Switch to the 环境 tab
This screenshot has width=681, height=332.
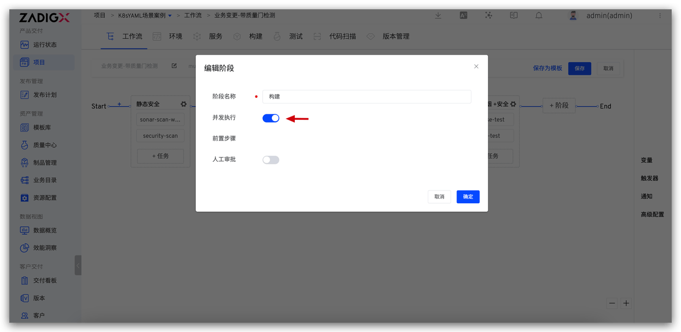click(175, 36)
